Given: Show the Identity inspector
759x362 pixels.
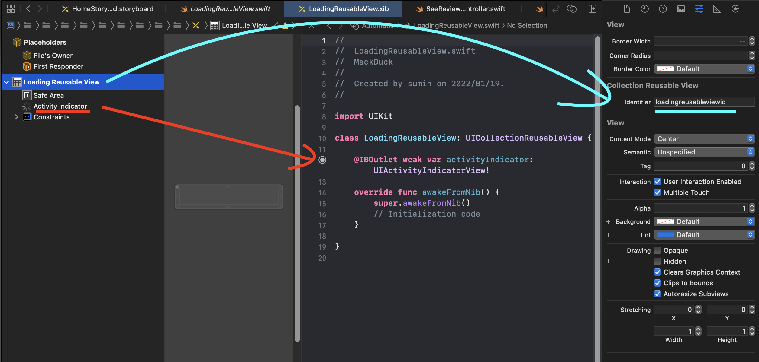Looking at the screenshot, I should pos(681,9).
